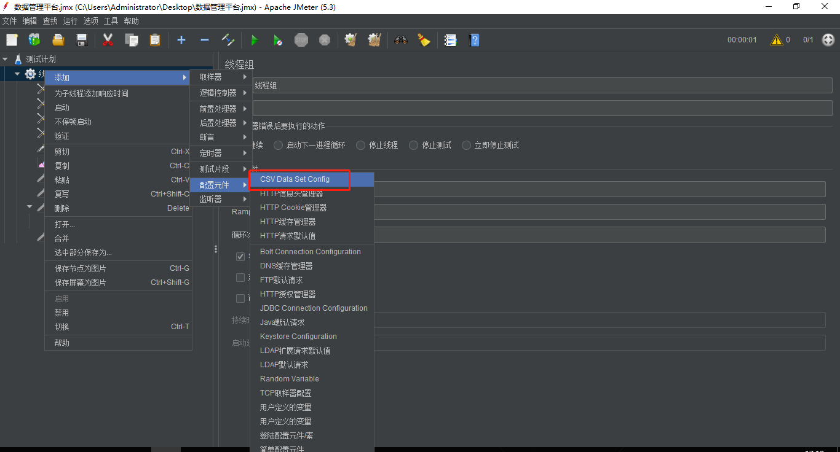Choose CSV Data Set Config
This screenshot has width=840, height=452.
(312, 179)
